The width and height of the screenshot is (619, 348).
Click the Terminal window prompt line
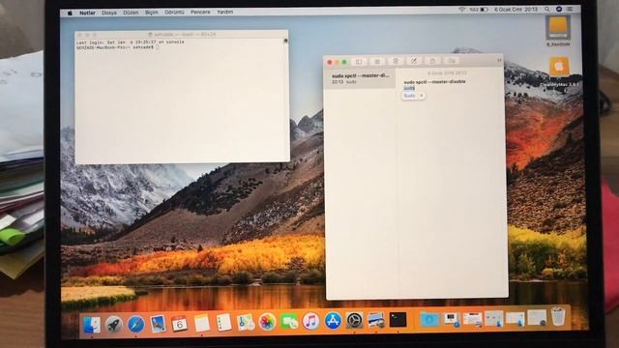click(x=118, y=47)
